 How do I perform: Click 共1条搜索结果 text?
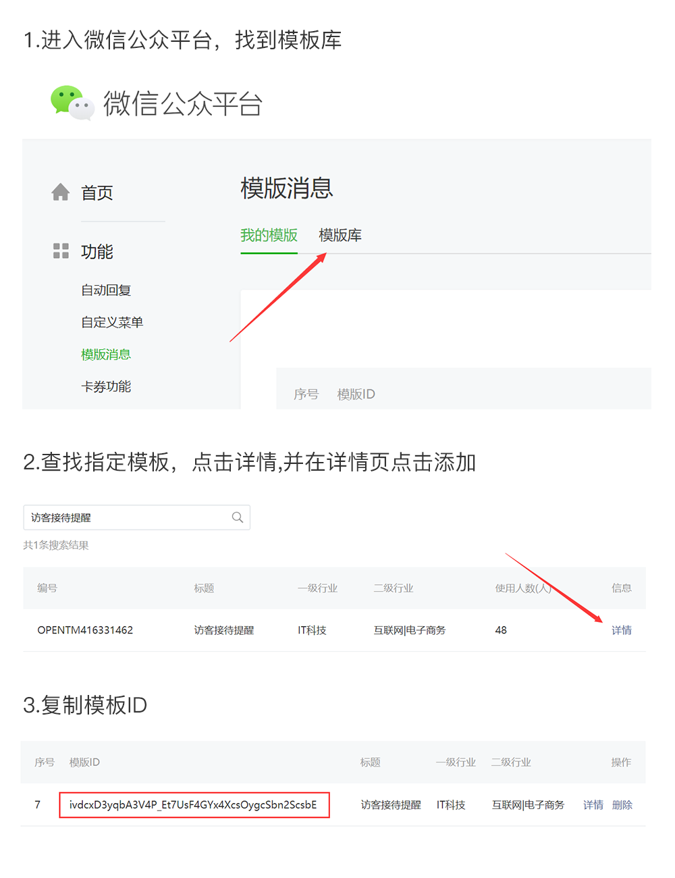pyautogui.click(x=56, y=545)
